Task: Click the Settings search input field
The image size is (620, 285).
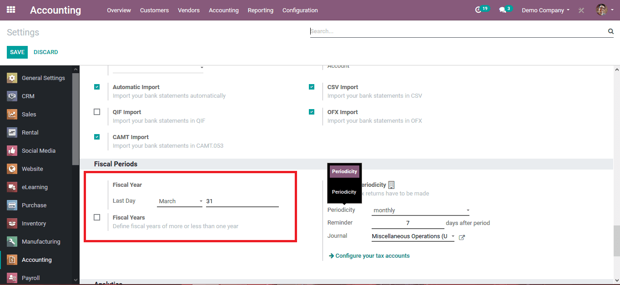Action: tap(458, 31)
